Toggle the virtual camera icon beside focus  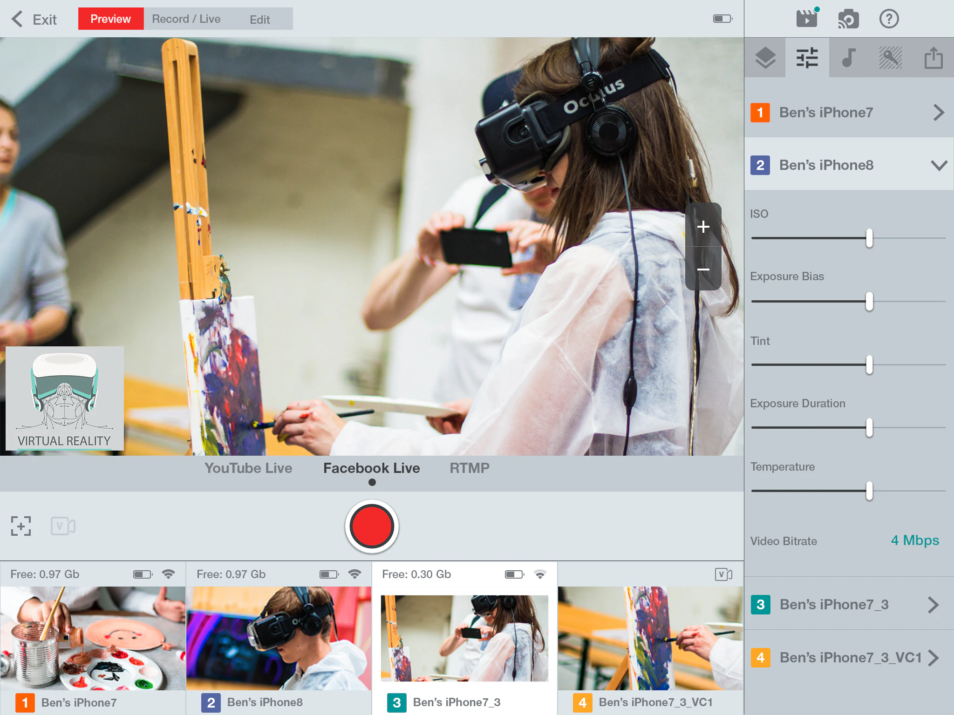click(63, 526)
